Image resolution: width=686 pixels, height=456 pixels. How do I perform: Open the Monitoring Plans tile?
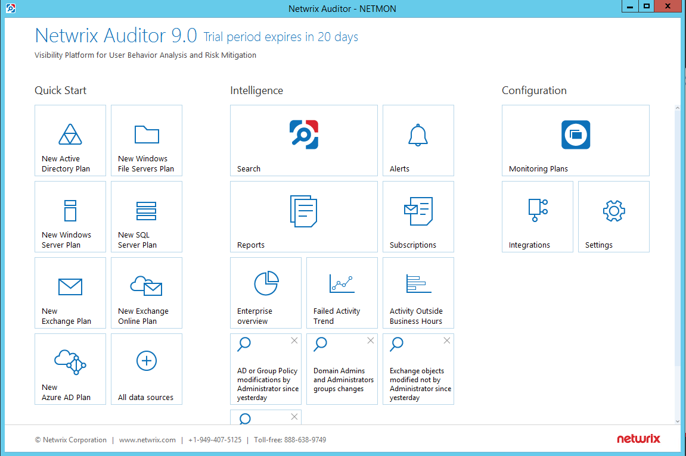pyautogui.click(x=575, y=140)
